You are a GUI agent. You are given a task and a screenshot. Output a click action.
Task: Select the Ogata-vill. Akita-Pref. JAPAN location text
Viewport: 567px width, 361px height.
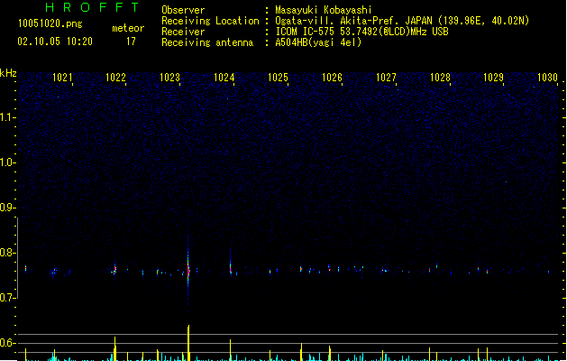pos(402,21)
